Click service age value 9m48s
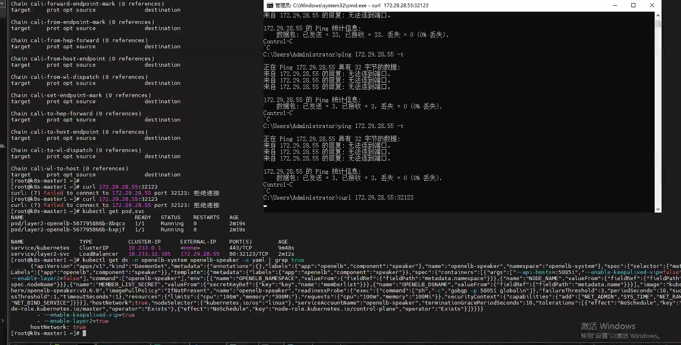681x345 pixels. 286,248
